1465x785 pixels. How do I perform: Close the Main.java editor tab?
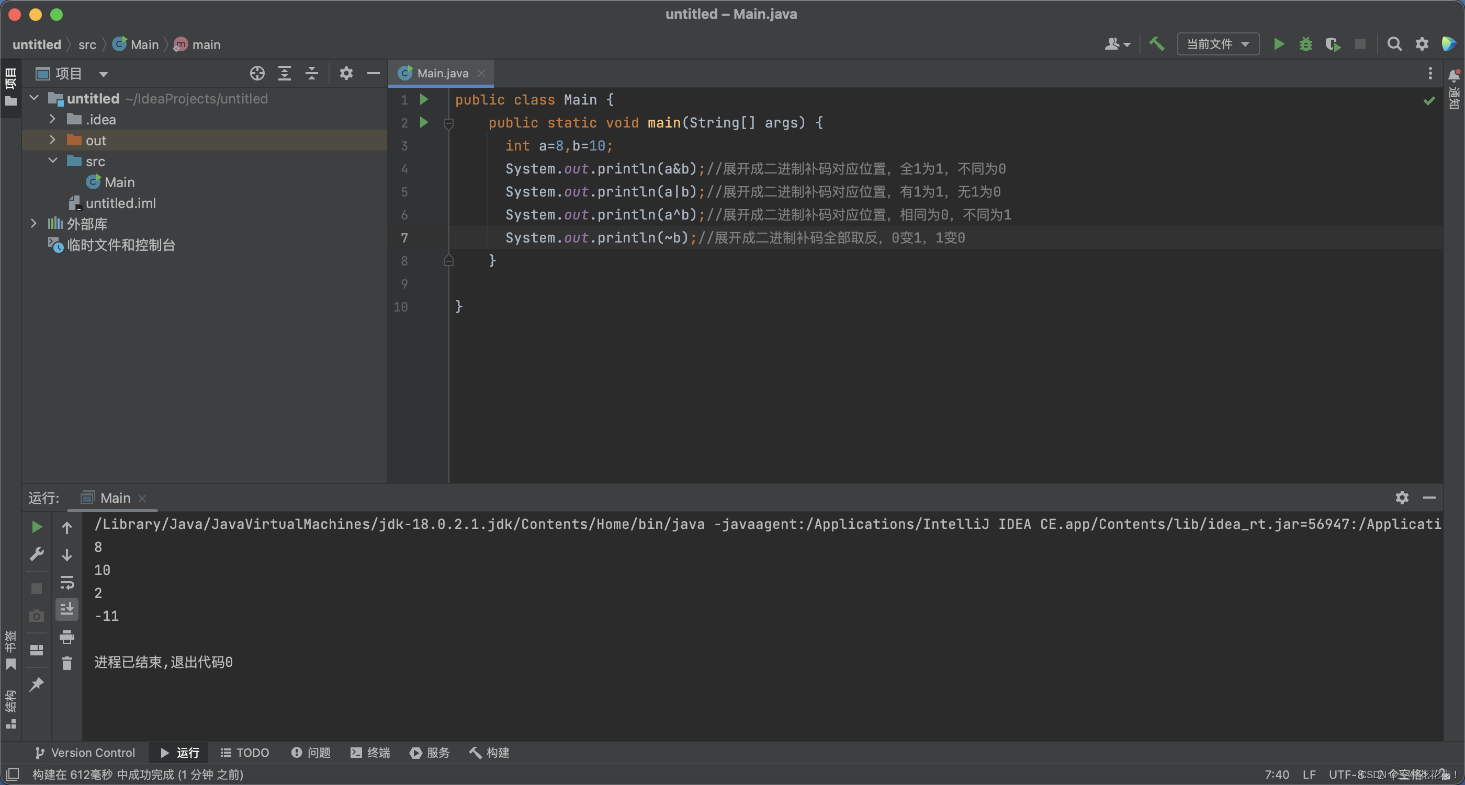click(481, 73)
